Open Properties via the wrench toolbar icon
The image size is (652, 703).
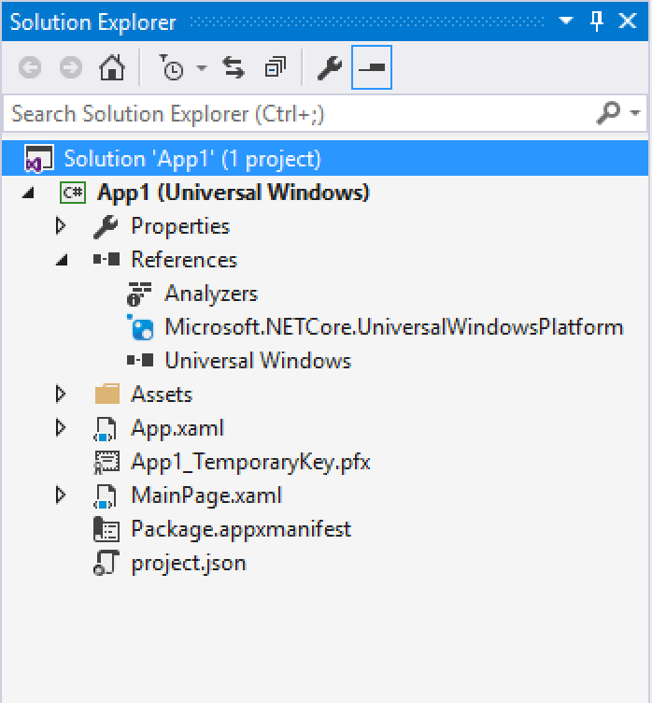coord(329,68)
